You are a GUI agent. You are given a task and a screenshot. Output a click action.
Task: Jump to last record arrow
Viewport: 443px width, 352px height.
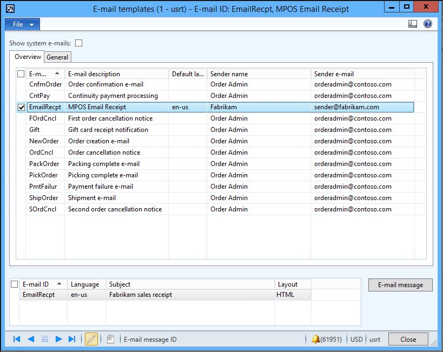click(x=72, y=339)
